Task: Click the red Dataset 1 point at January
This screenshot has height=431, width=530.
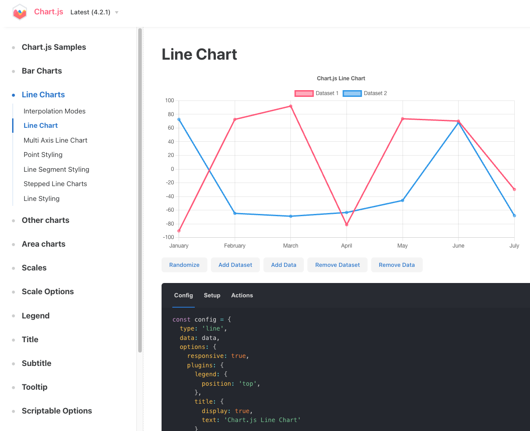Action: (179, 231)
